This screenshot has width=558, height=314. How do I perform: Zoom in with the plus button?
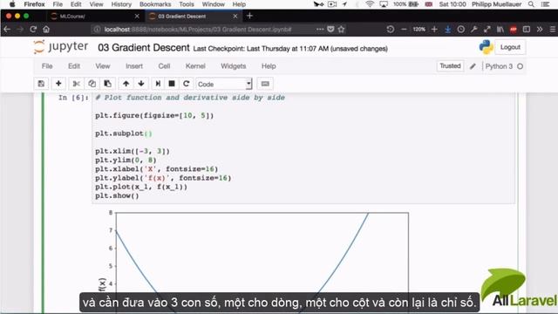434,29
